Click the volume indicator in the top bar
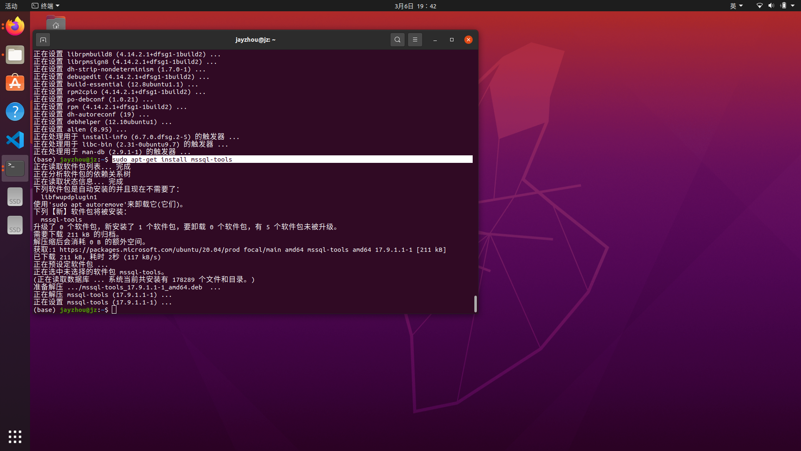 771,5
